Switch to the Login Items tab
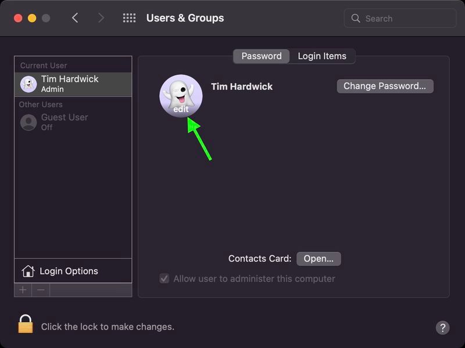465x348 pixels. click(x=322, y=56)
